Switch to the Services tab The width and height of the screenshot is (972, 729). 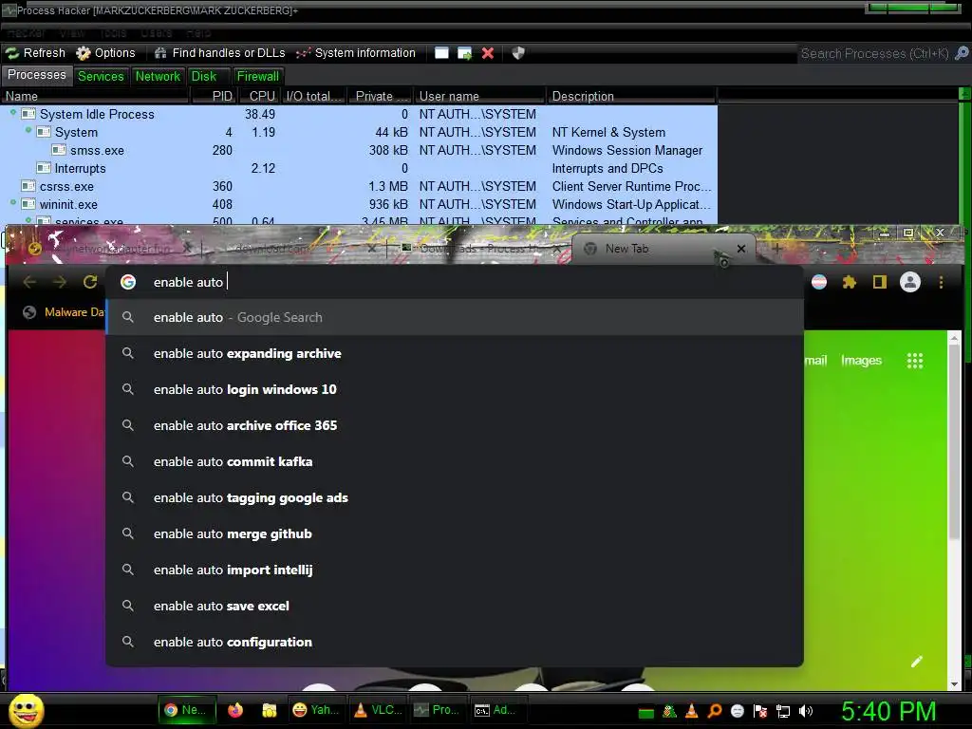[101, 76]
